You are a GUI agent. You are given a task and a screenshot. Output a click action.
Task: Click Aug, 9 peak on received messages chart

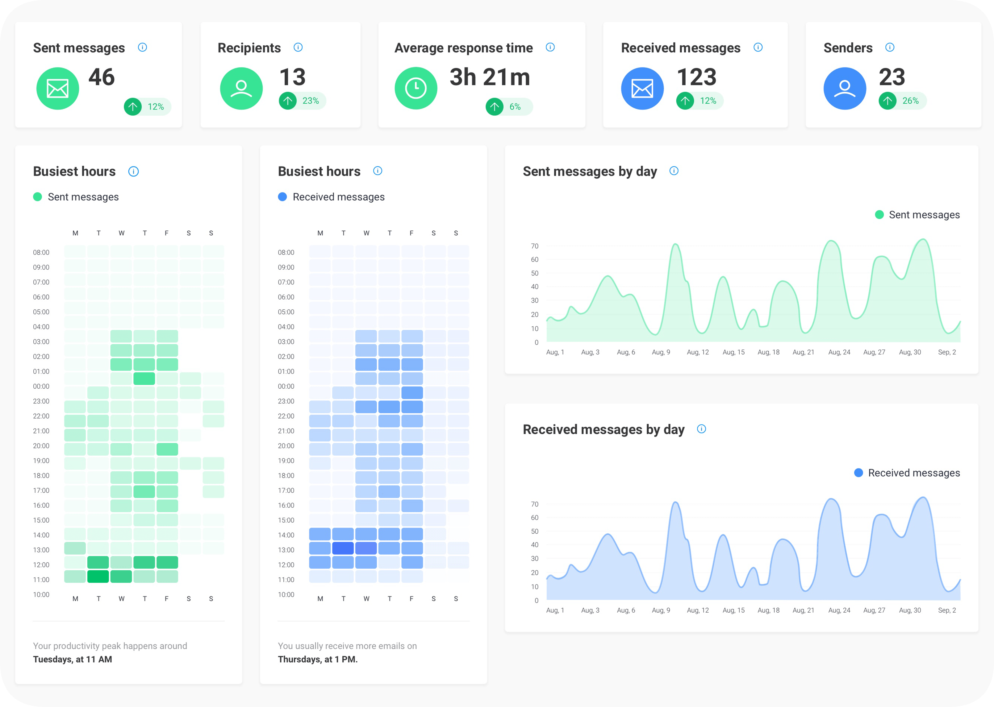tap(675, 503)
